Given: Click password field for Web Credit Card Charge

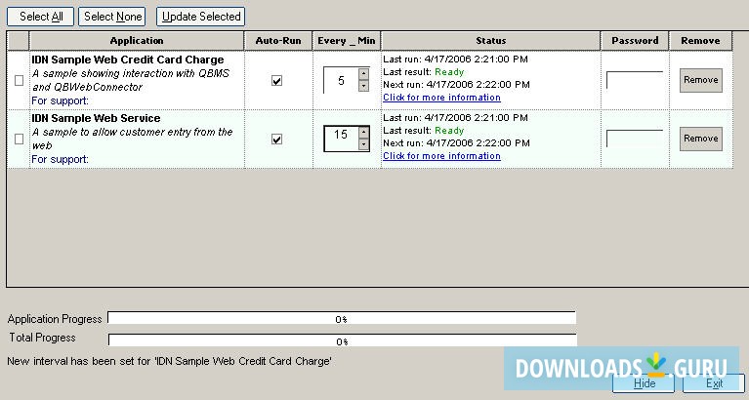Looking at the screenshot, I should (635, 80).
